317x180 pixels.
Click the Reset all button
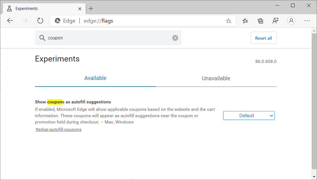(263, 38)
